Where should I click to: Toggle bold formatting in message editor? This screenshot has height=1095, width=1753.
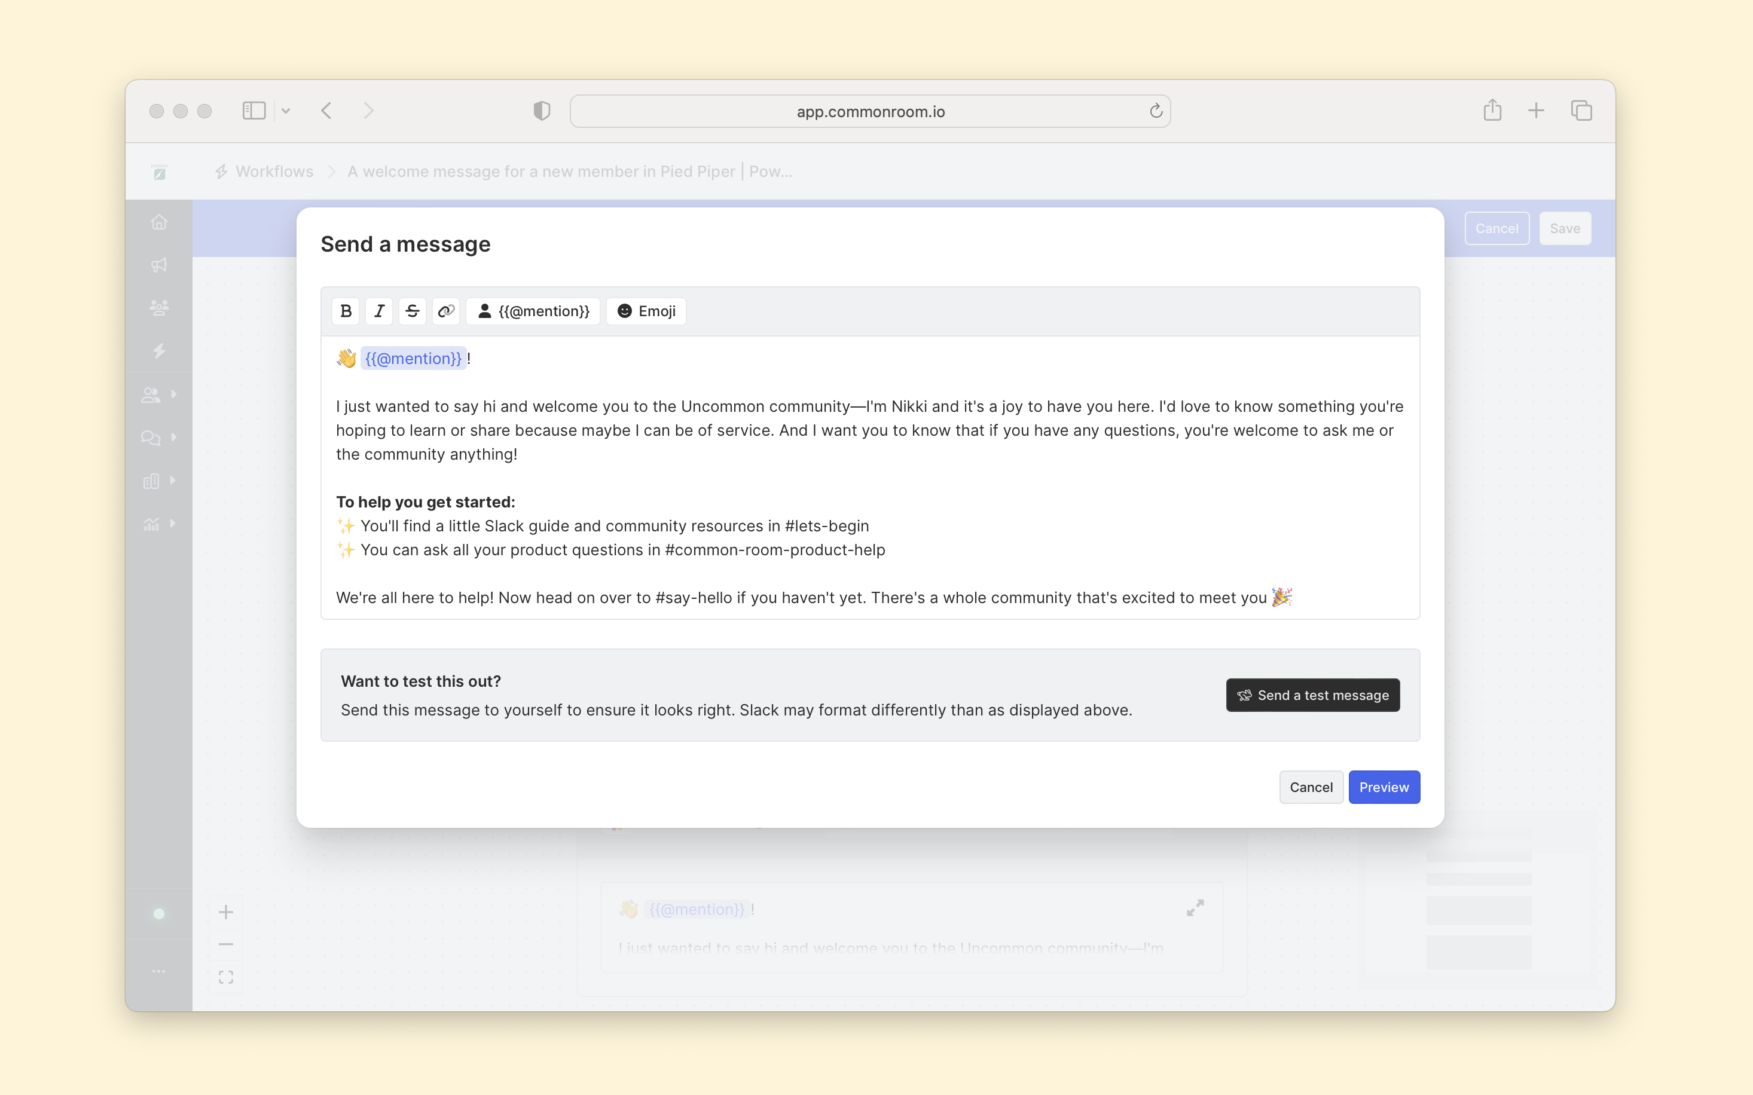coord(346,311)
